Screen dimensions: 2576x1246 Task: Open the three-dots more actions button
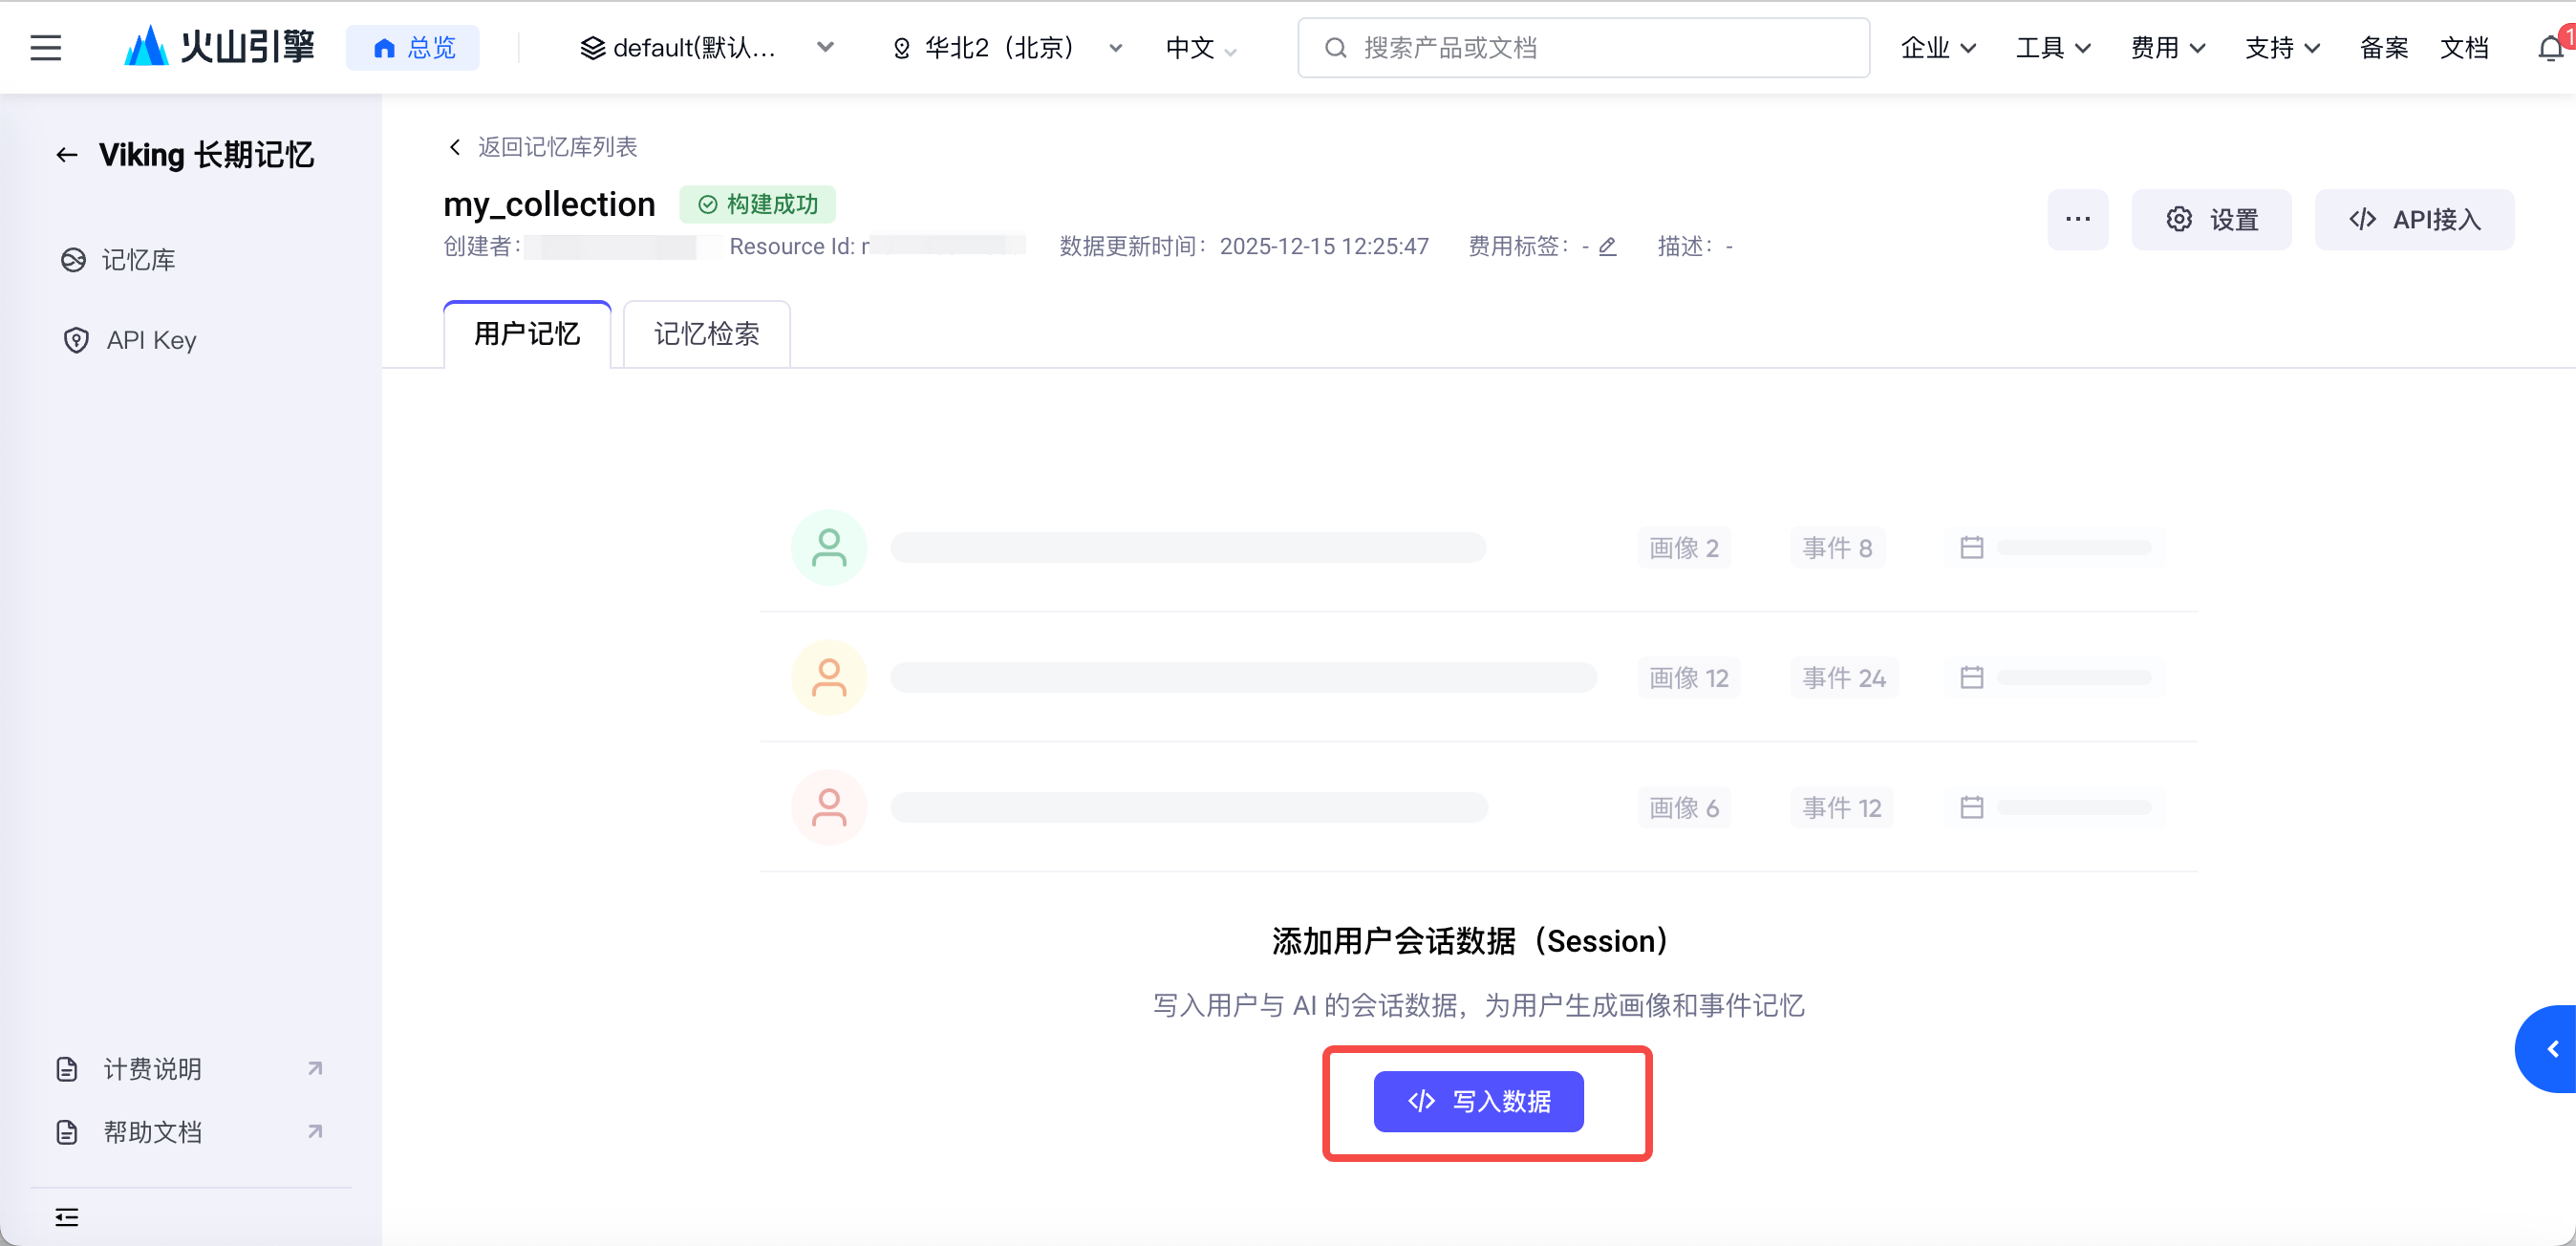(x=2077, y=219)
